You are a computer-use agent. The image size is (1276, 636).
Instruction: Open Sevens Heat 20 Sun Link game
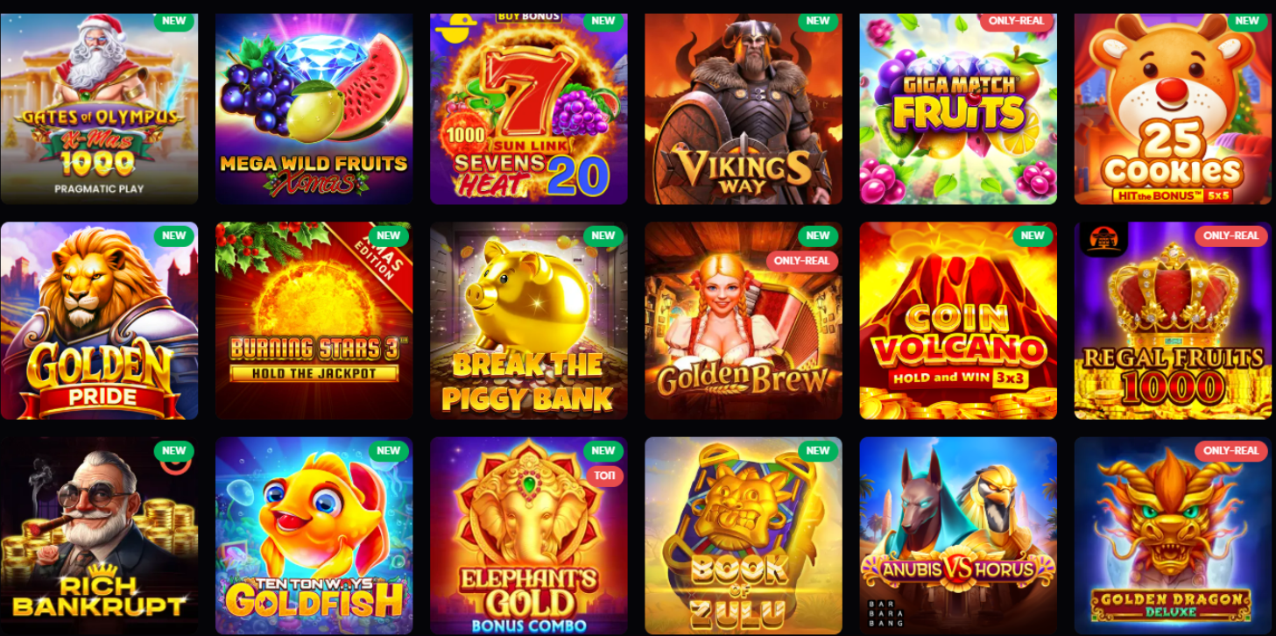tap(528, 109)
